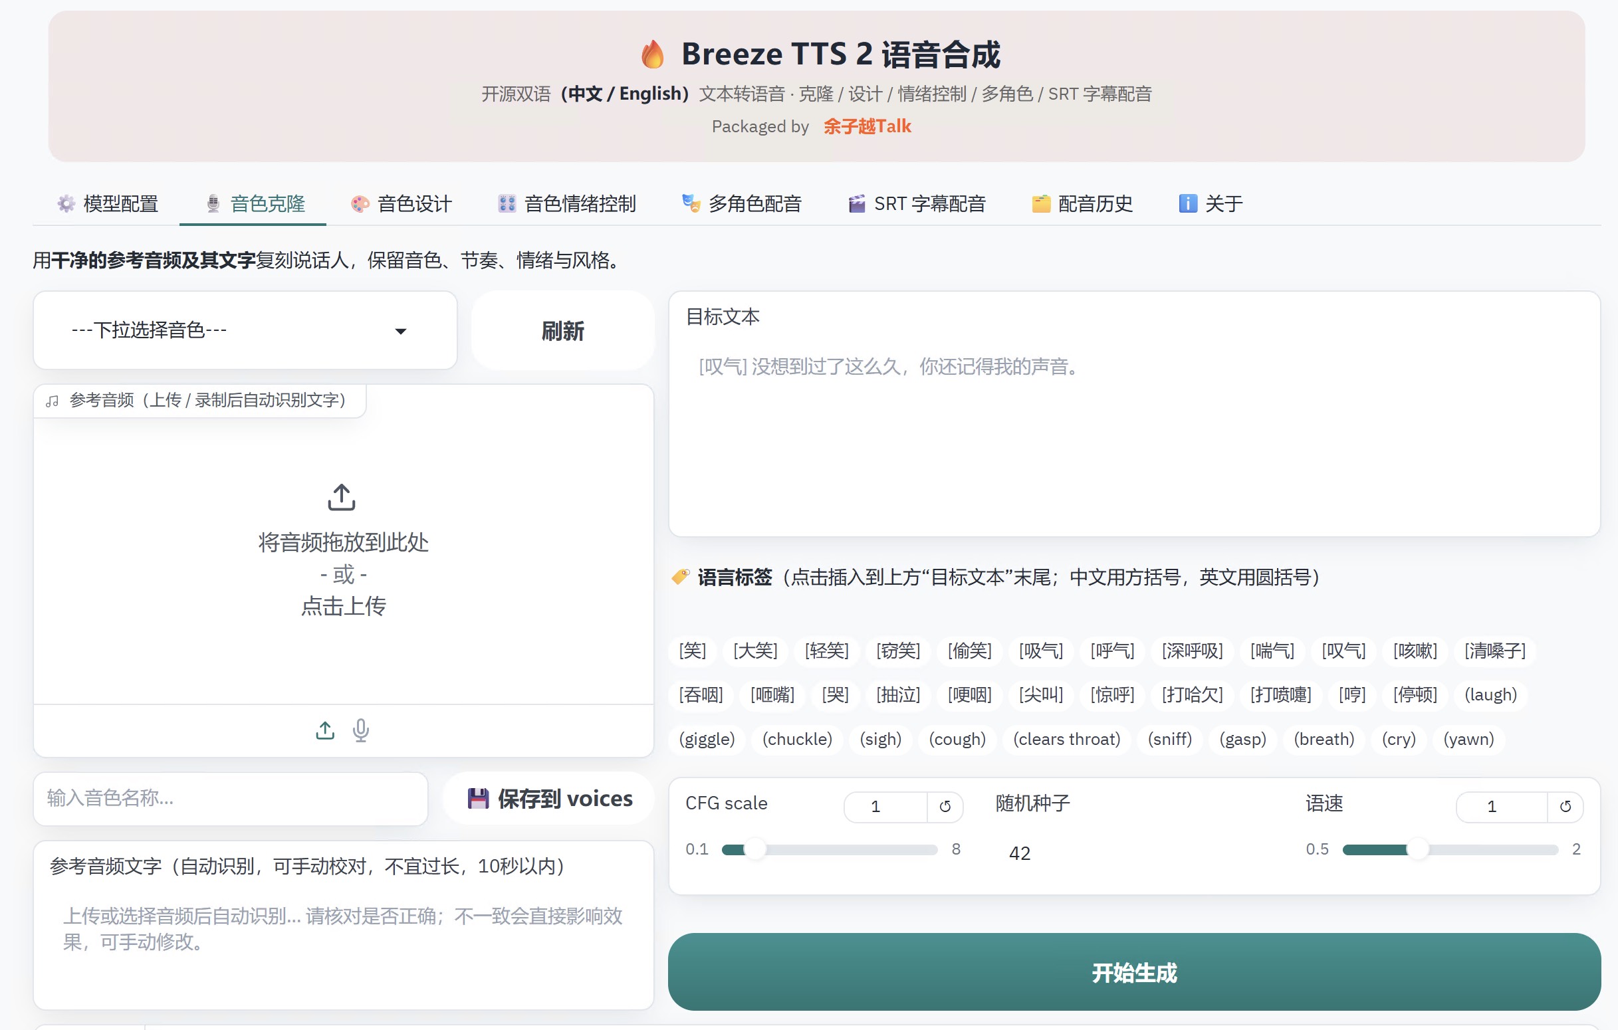Switch to the 音色设计 tab
Screen dimensions: 1618x1030
coord(402,203)
